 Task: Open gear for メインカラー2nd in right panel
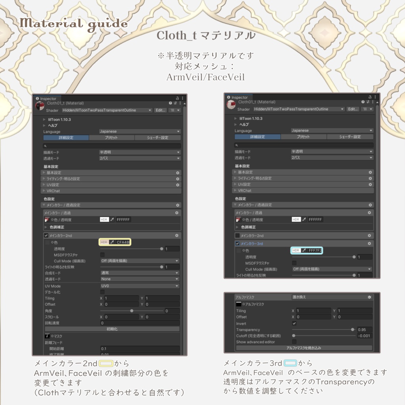pyautogui.click(x=369, y=236)
